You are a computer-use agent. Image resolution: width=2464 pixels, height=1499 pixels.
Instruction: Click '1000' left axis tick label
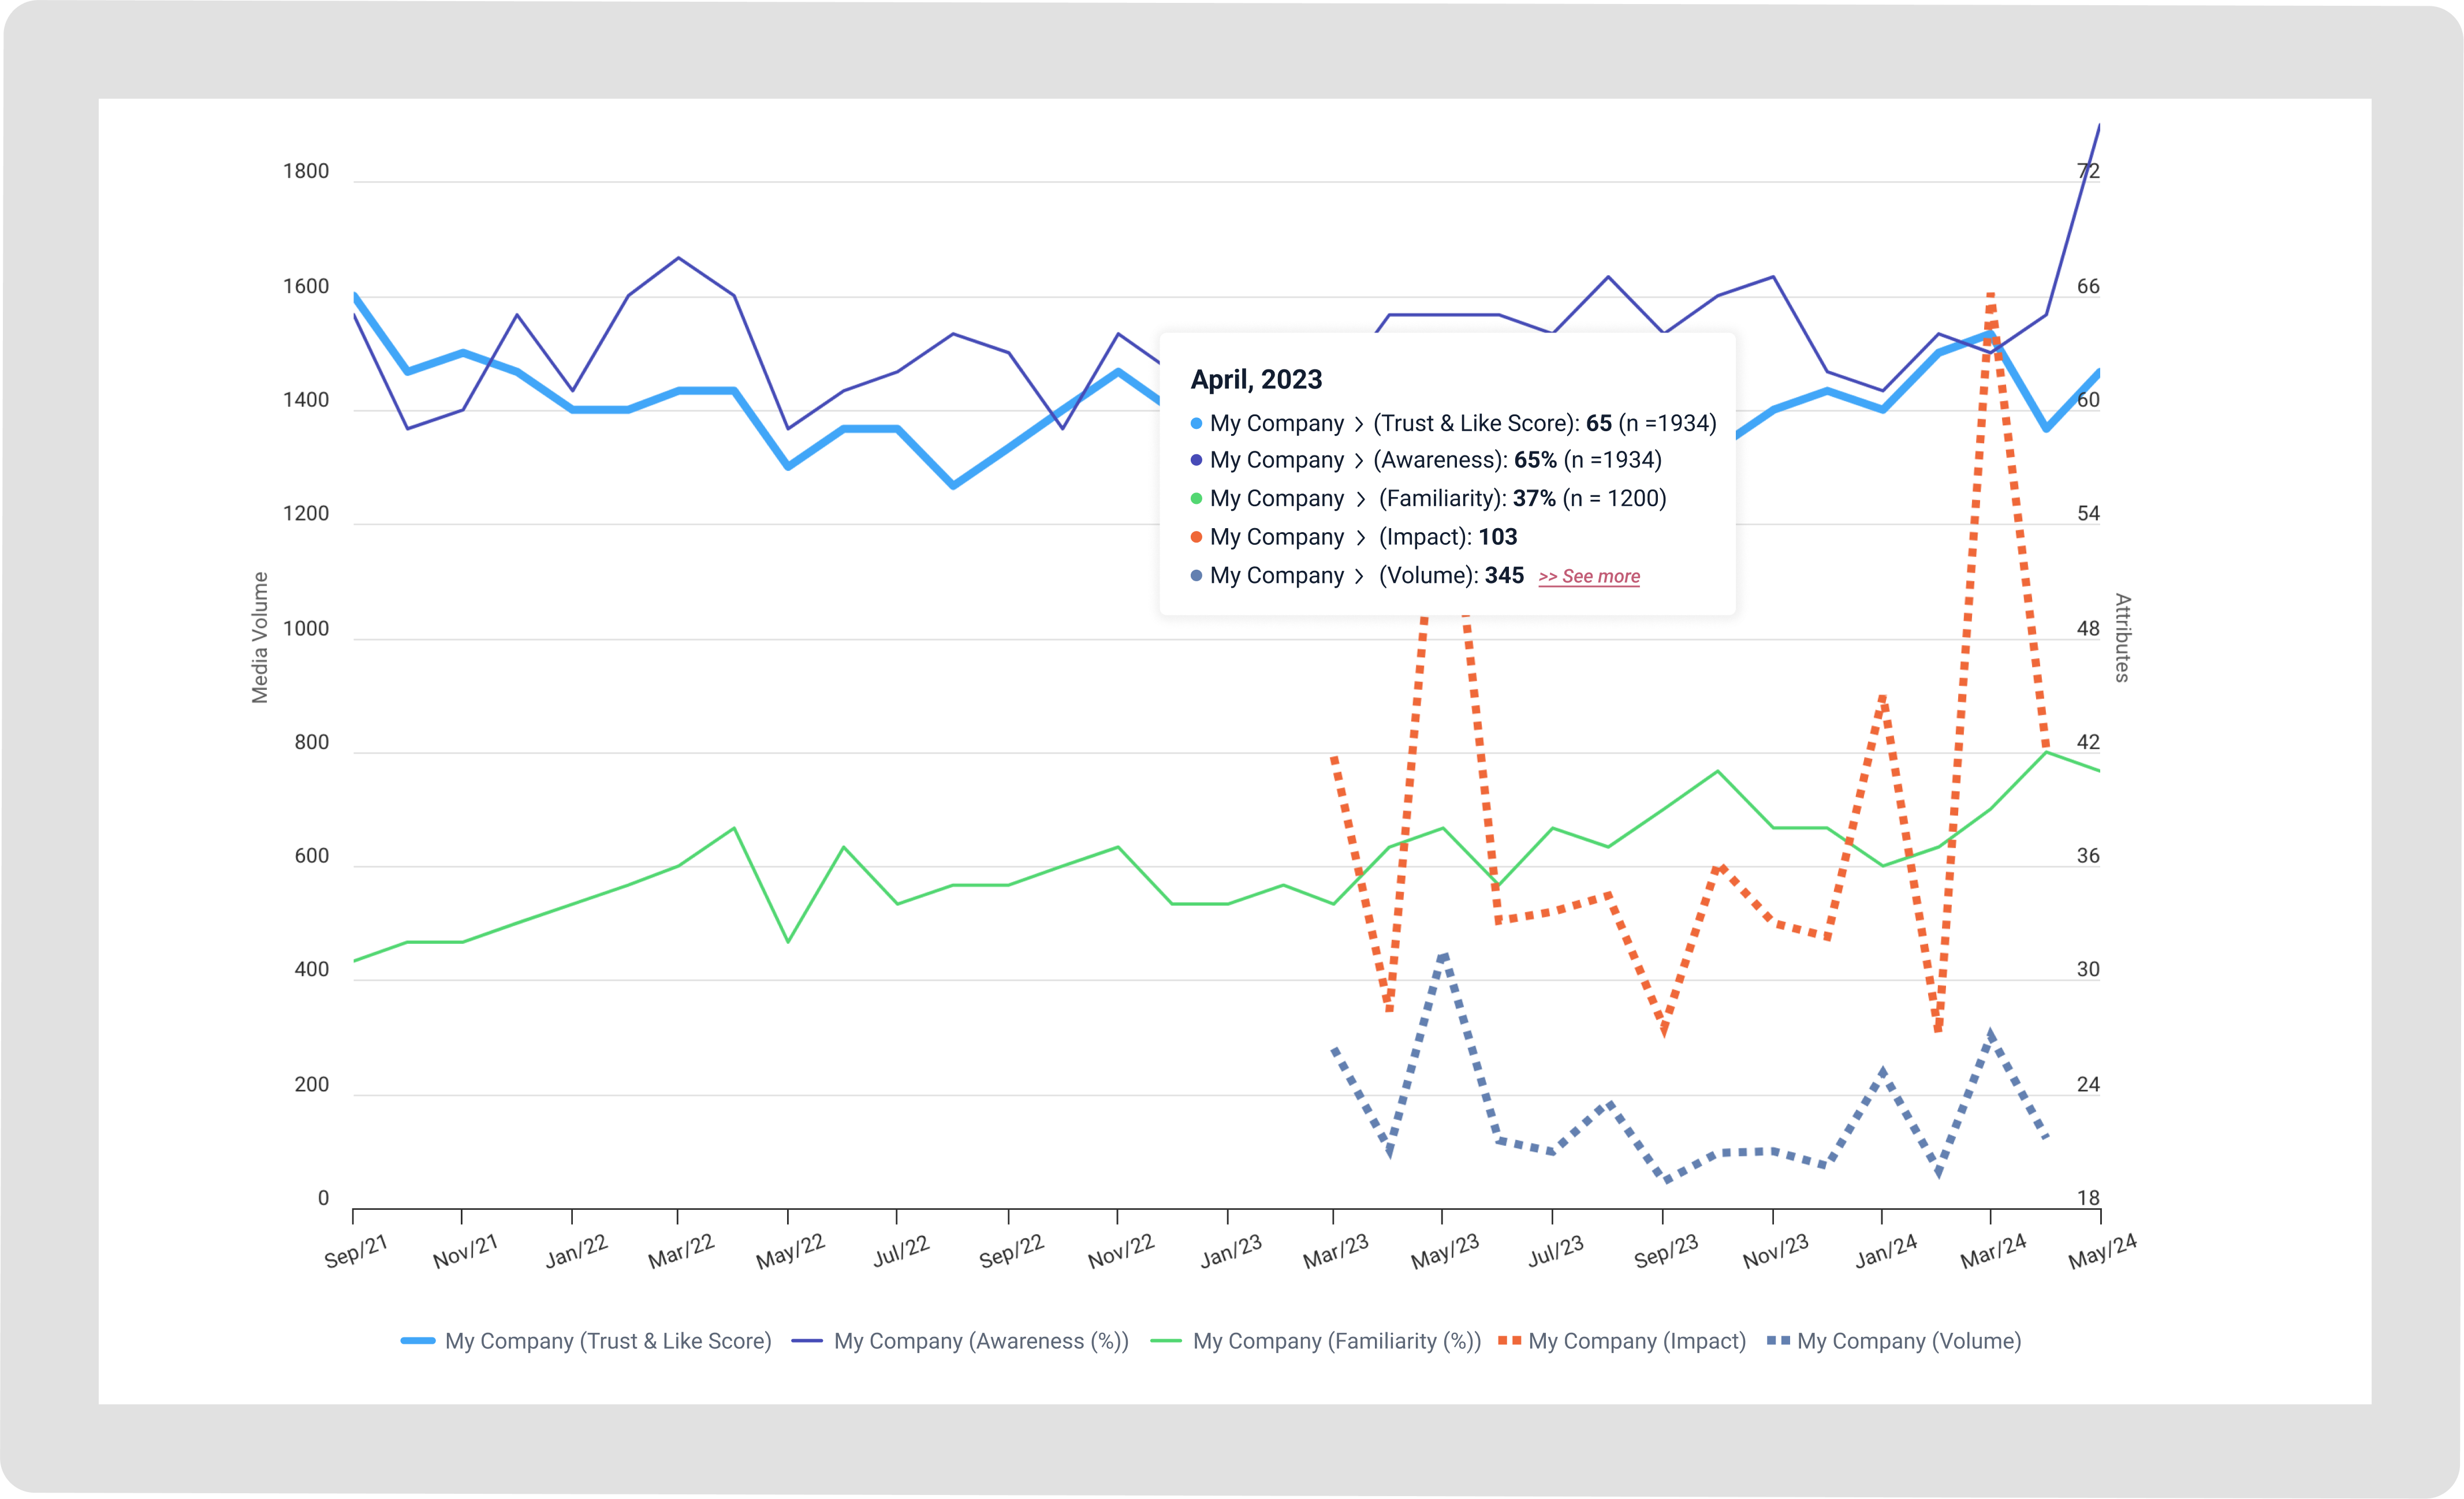click(x=306, y=629)
